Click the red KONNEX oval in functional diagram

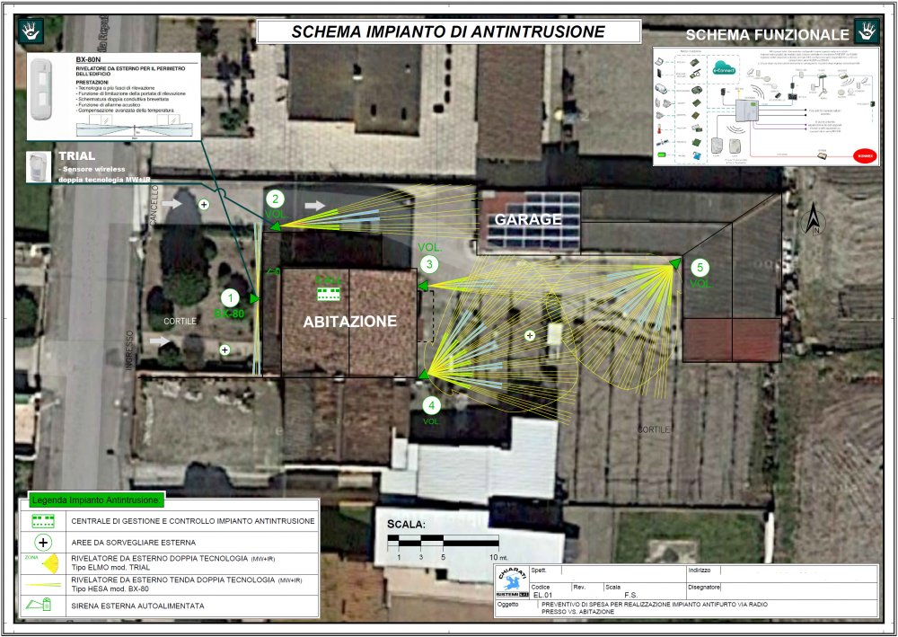click(x=864, y=155)
